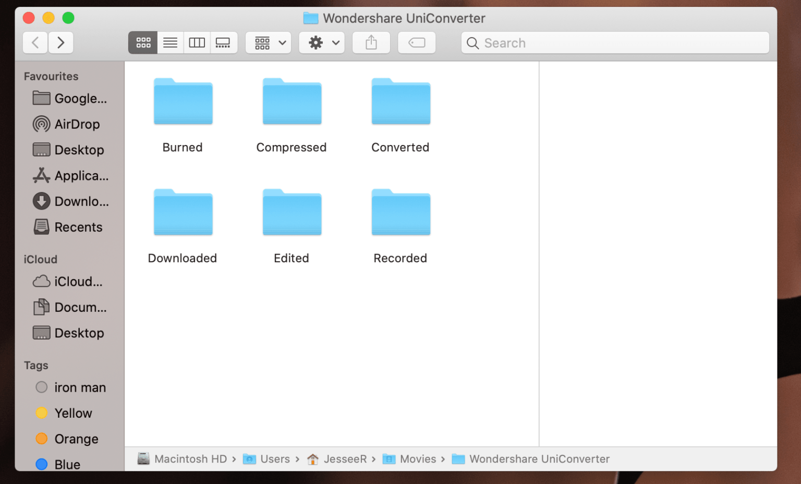This screenshot has width=801, height=484.
Task: Go forward with the right arrow button
Action: point(60,43)
